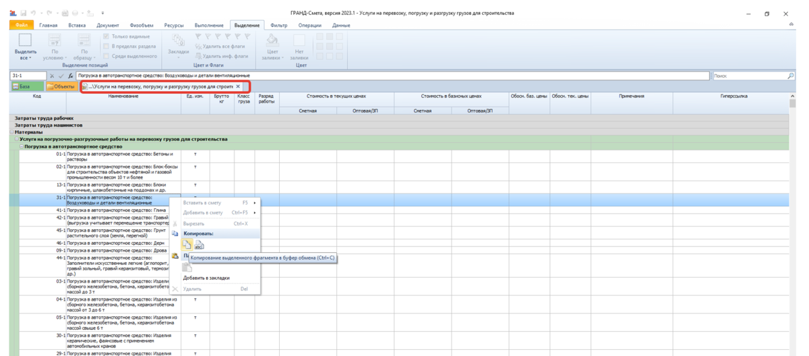The image size is (809, 356).
Task: Expand Вставить в смету submenu arrow
Action: point(255,202)
